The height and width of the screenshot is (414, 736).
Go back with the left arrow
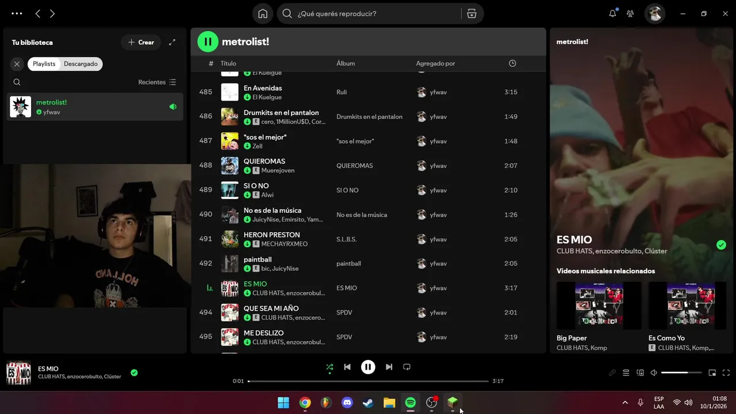[x=38, y=13]
